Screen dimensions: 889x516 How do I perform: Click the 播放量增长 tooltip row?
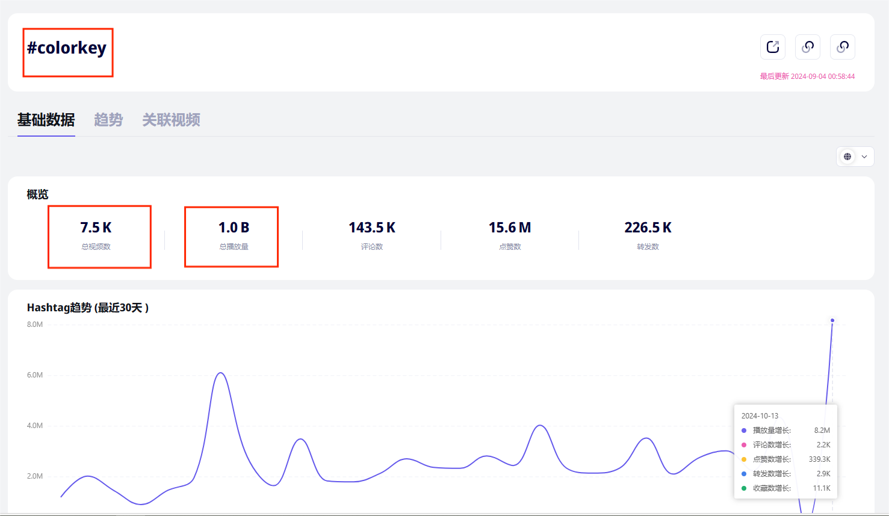pyautogui.click(x=785, y=431)
